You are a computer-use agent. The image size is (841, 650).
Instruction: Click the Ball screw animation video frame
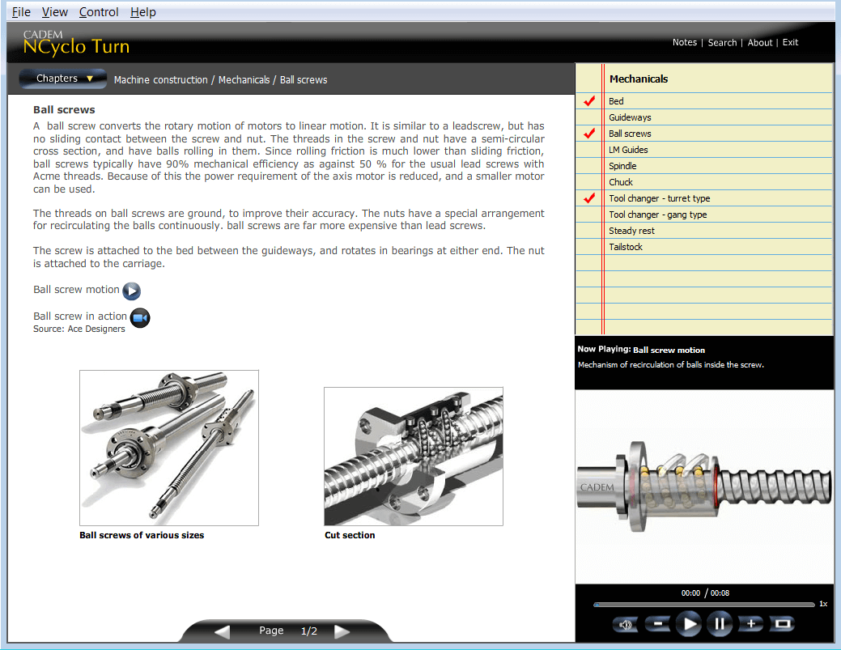[x=704, y=486]
